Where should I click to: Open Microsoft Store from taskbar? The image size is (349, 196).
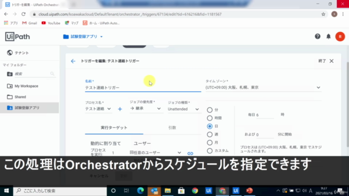pos(181,191)
